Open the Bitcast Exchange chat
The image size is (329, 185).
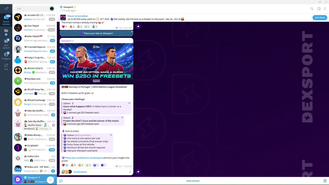pos(34,102)
